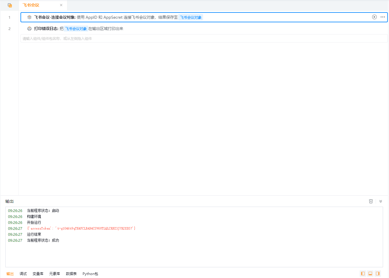Viewport: 389px width, 278px height.
Task: Open the 变量库 tab
Action: [x=38, y=274]
